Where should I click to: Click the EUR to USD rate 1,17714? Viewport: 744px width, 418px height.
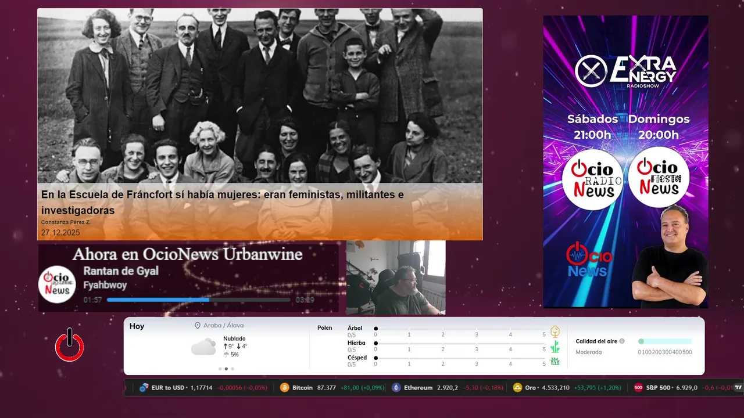[202, 387]
